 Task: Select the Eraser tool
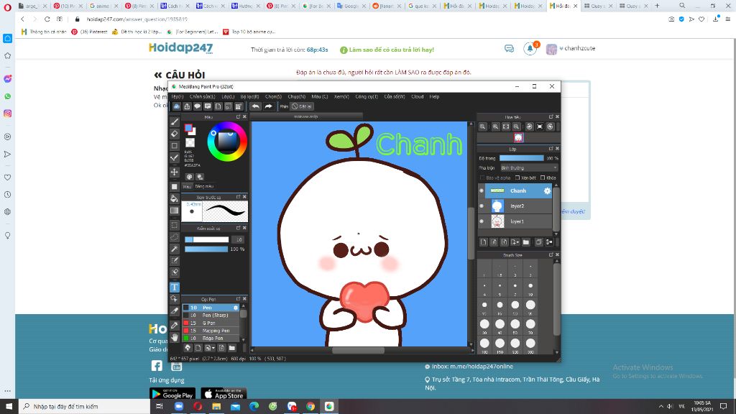(x=174, y=134)
